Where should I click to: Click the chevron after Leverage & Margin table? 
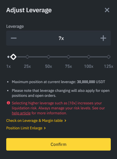point(65,121)
